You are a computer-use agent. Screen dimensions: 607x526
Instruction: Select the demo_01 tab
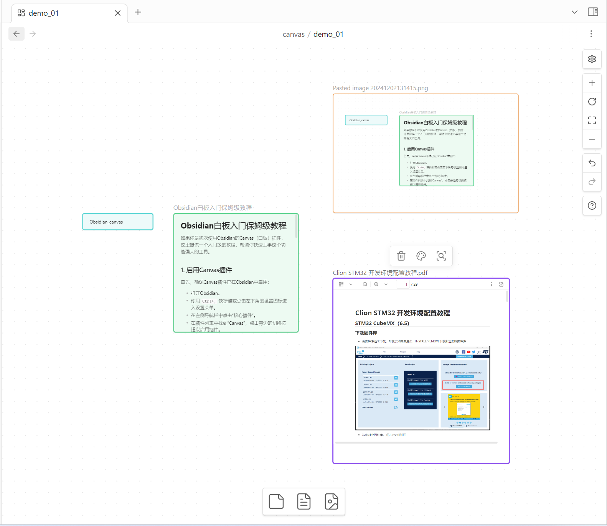69,13
